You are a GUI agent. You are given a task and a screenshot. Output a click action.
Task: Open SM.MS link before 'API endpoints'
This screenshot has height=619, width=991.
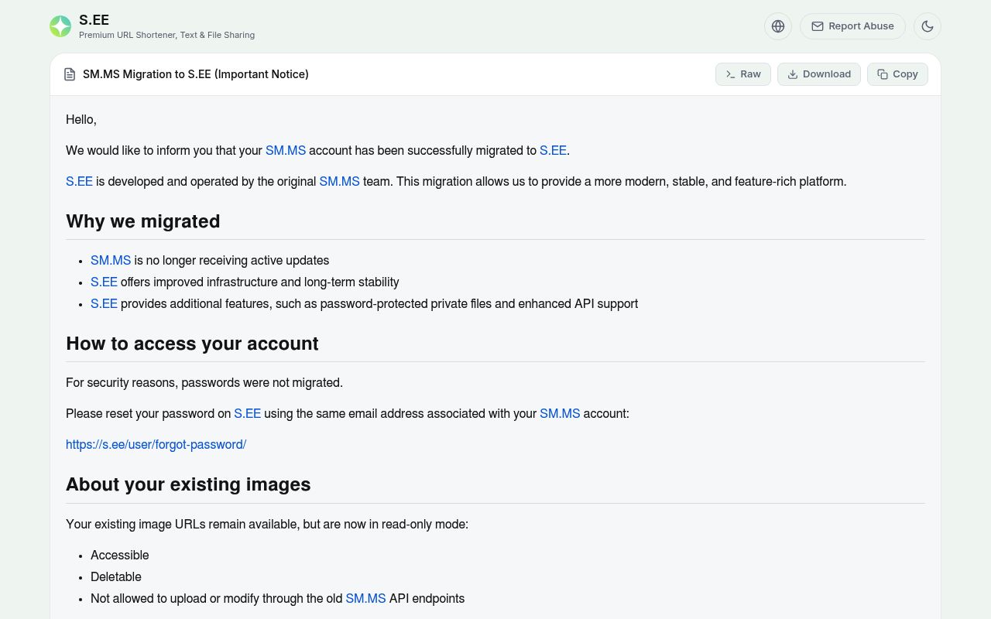point(365,599)
